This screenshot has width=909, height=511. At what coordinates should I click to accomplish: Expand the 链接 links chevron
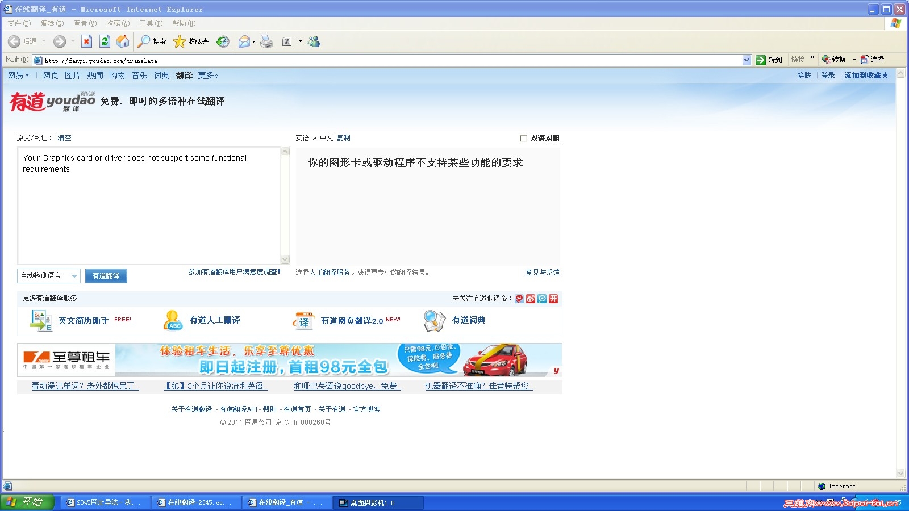point(812,57)
